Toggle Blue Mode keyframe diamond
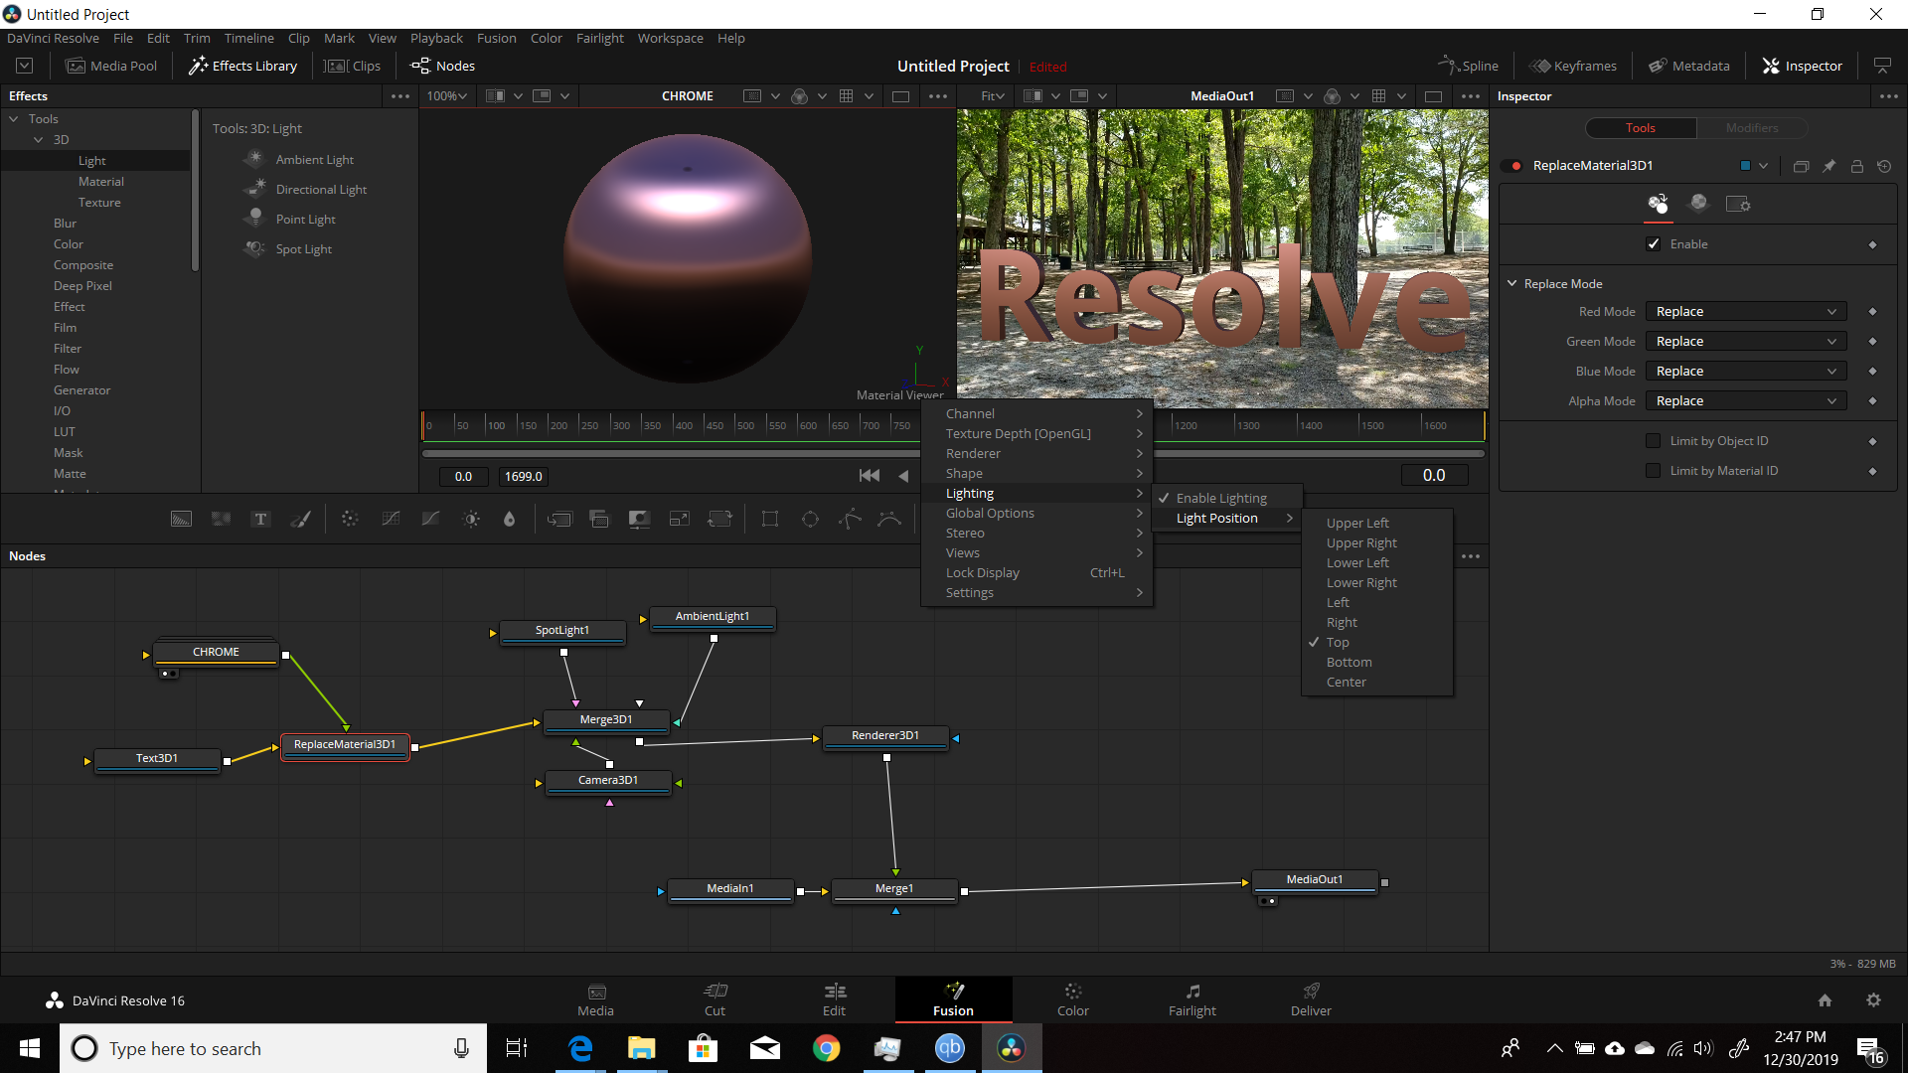The width and height of the screenshot is (1908, 1073). click(1872, 372)
